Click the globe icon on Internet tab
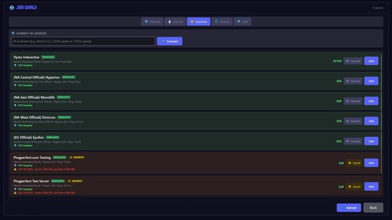Screen dimensions: 392x220 point(146,22)
